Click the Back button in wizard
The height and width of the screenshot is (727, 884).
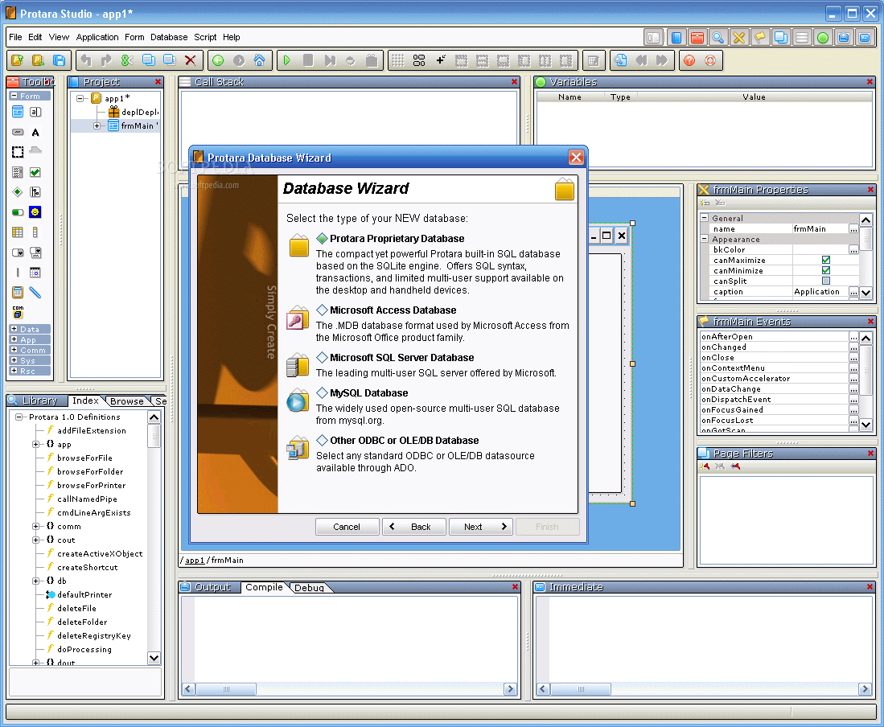(x=413, y=527)
